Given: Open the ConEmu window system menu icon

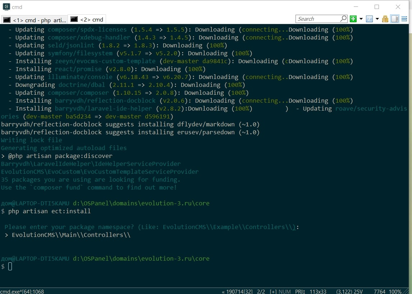Looking at the screenshot, I should click(x=6, y=7).
